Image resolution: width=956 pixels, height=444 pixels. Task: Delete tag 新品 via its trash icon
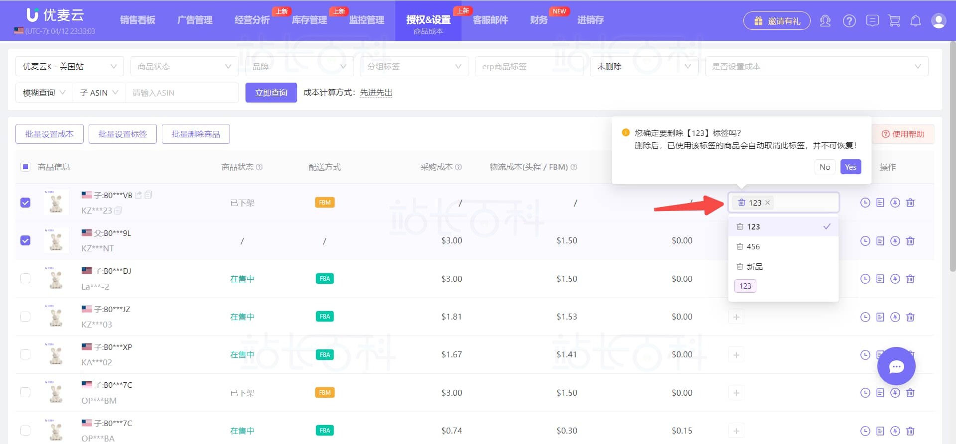(x=740, y=266)
